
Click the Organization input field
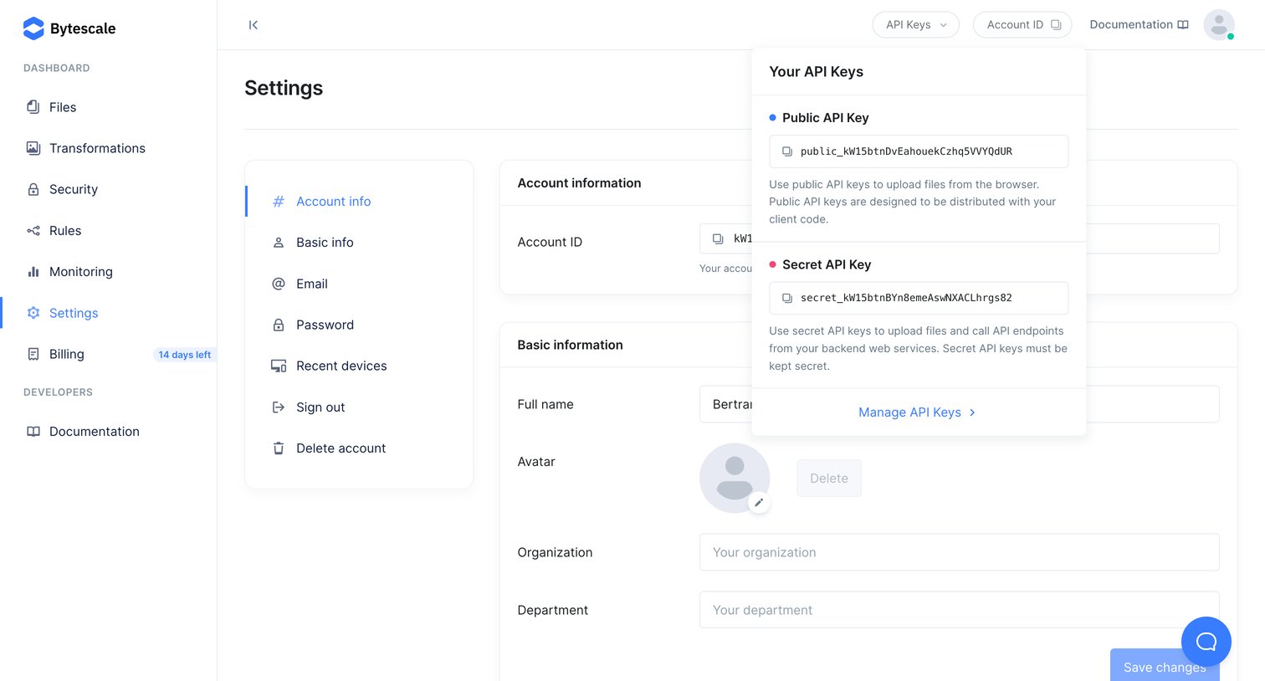959,552
